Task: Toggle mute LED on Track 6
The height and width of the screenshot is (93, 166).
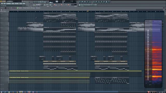Action: [x=8, y=40]
